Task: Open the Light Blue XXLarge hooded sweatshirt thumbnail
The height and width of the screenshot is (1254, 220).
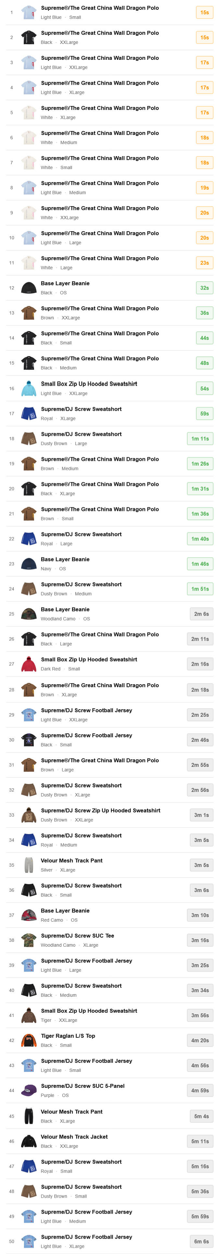Action: coord(29,389)
